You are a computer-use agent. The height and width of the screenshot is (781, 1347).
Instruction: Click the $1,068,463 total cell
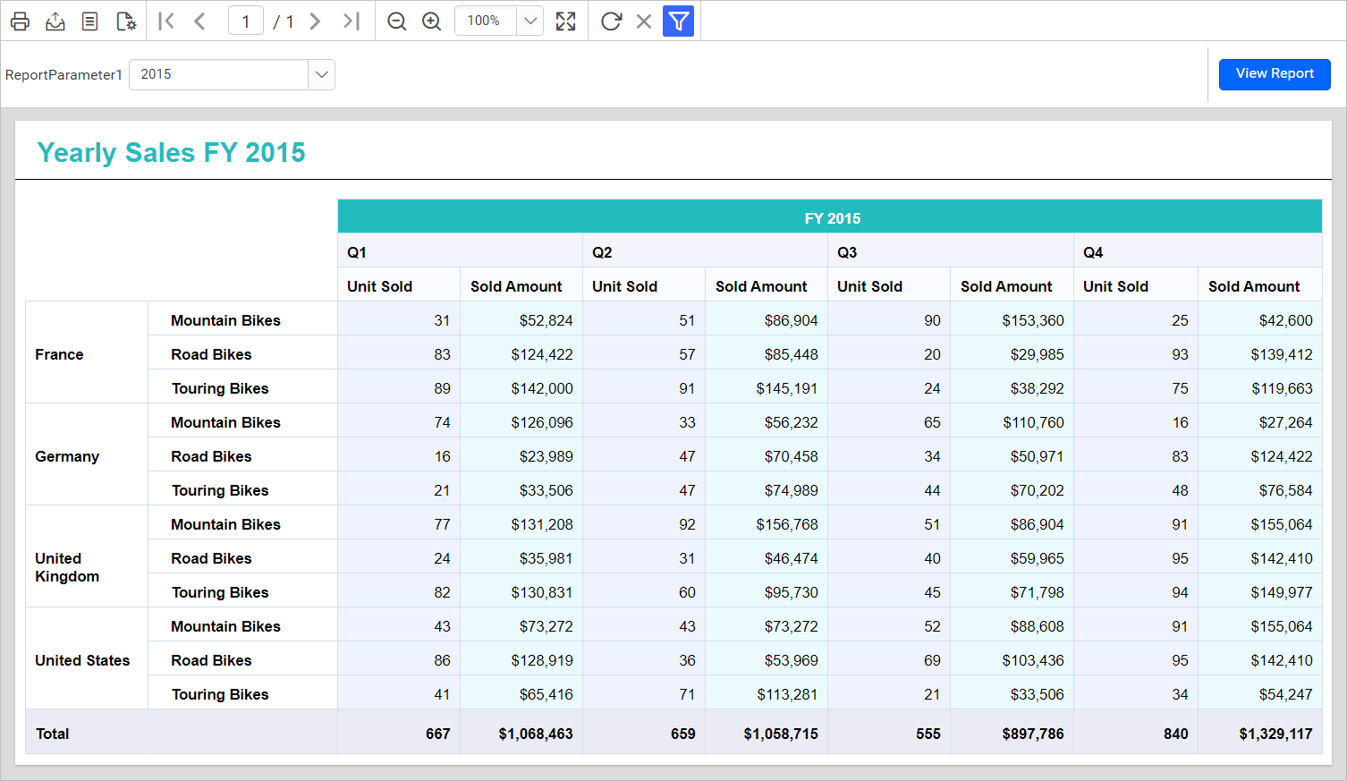click(521, 734)
